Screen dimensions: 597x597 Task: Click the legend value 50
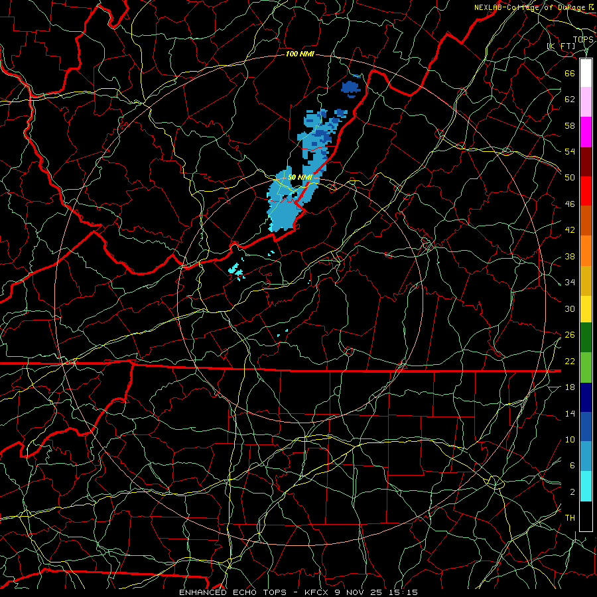(x=570, y=177)
